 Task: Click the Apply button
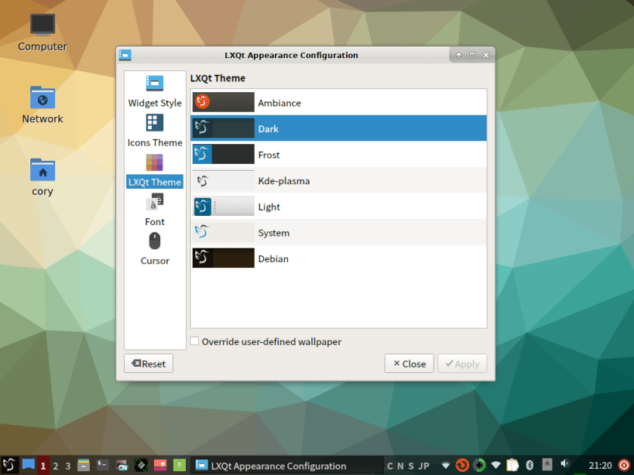pos(462,364)
